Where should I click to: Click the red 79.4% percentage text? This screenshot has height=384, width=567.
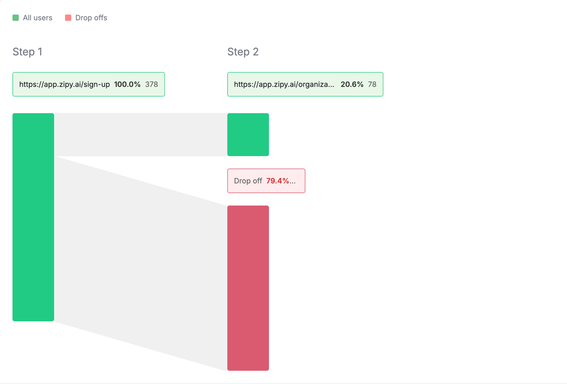click(278, 181)
